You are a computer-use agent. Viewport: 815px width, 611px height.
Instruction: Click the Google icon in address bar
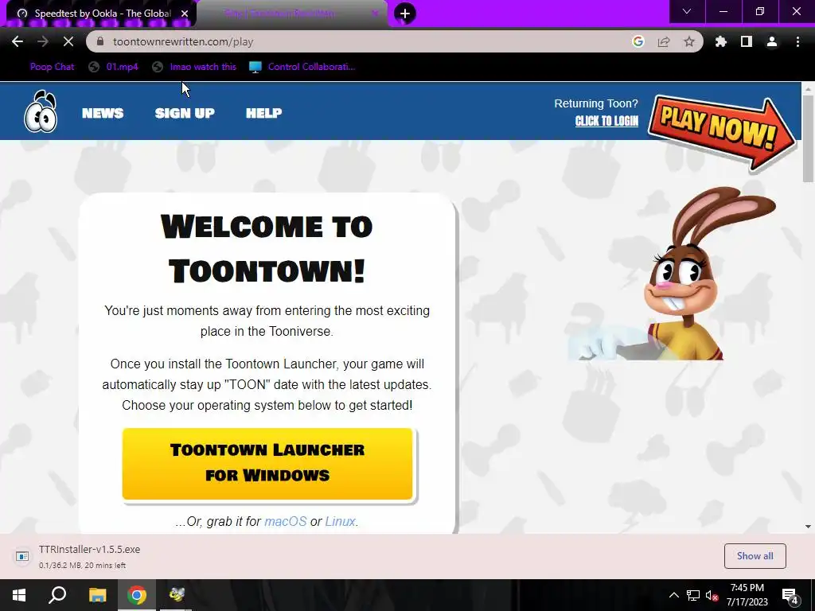coord(638,41)
